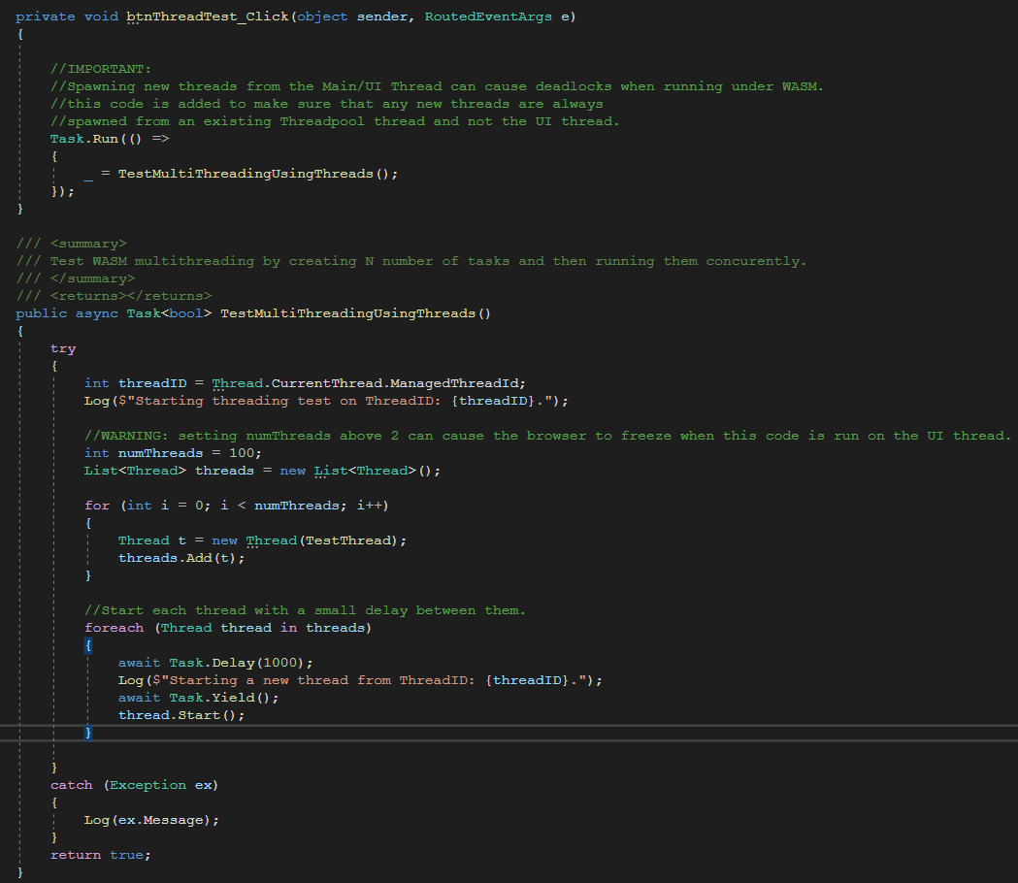Click the await Task.Yield(); statement

(199, 698)
